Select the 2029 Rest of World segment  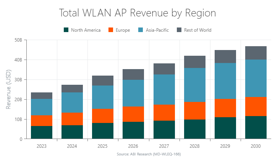pos(225,57)
